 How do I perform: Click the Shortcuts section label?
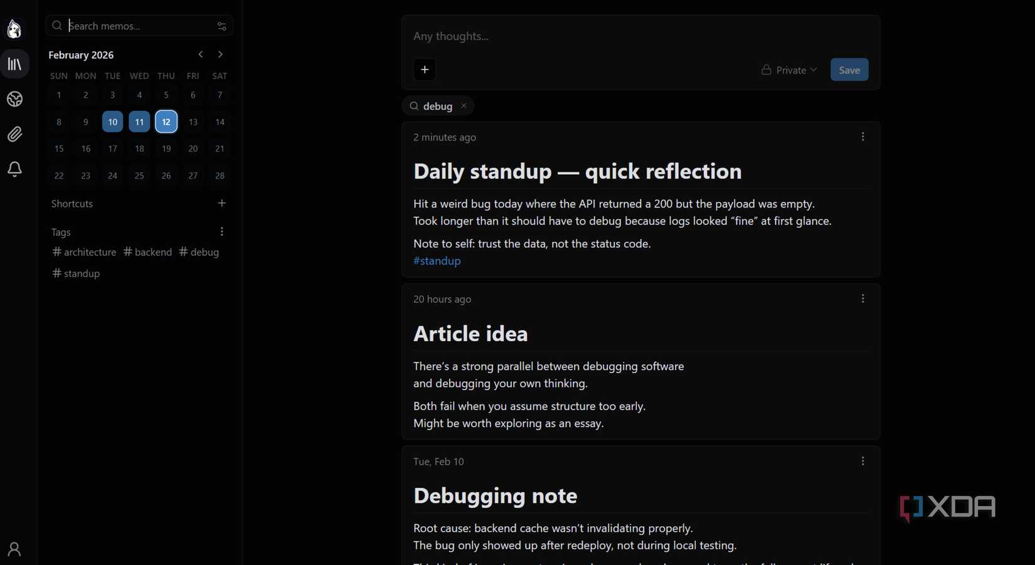pos(72,204)
